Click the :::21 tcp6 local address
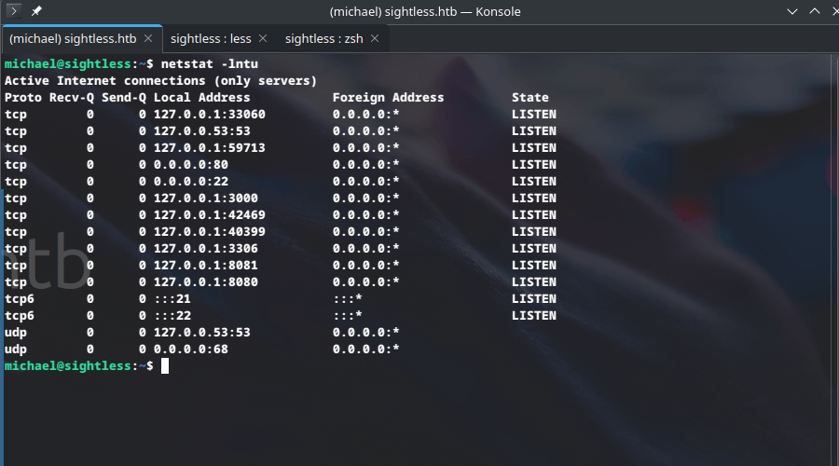Screen dimensions: 839x466 [x=172, y=298]
